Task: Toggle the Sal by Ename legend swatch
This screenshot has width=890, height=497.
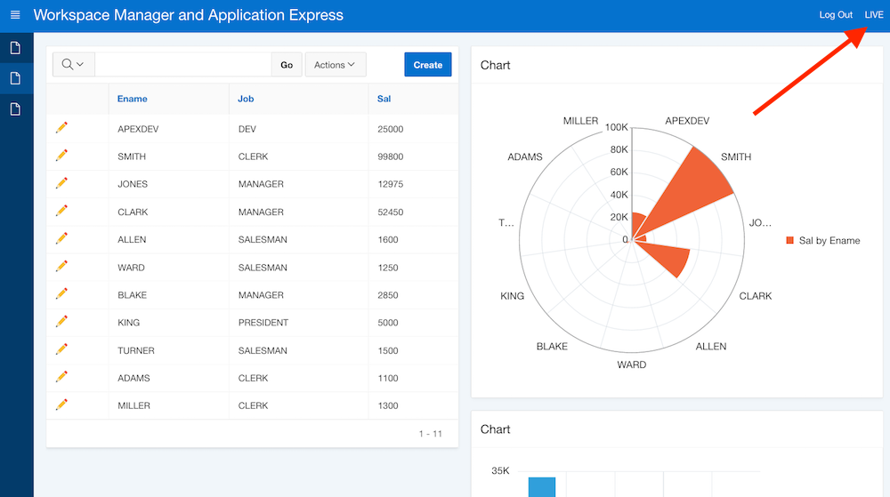Action: click(x=789, y=240)
